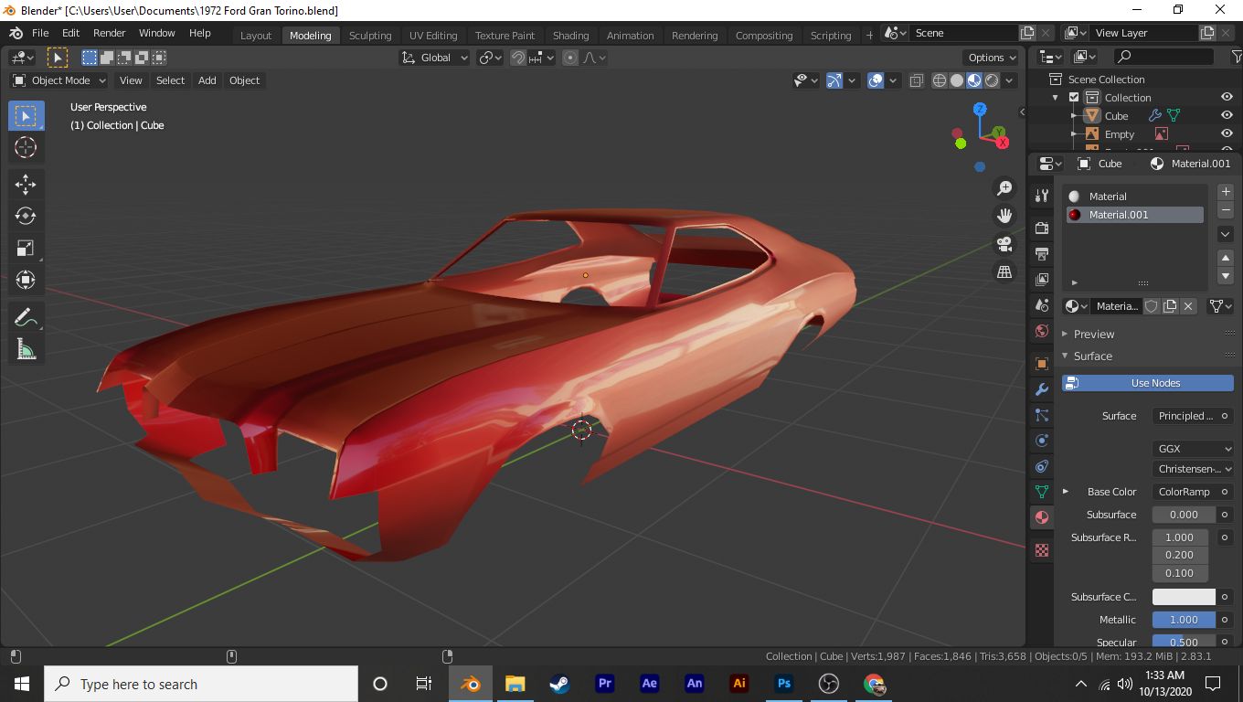Open the Active Tool properties tab
The height and width of the screenshot is (702, 1243).
1041,196
